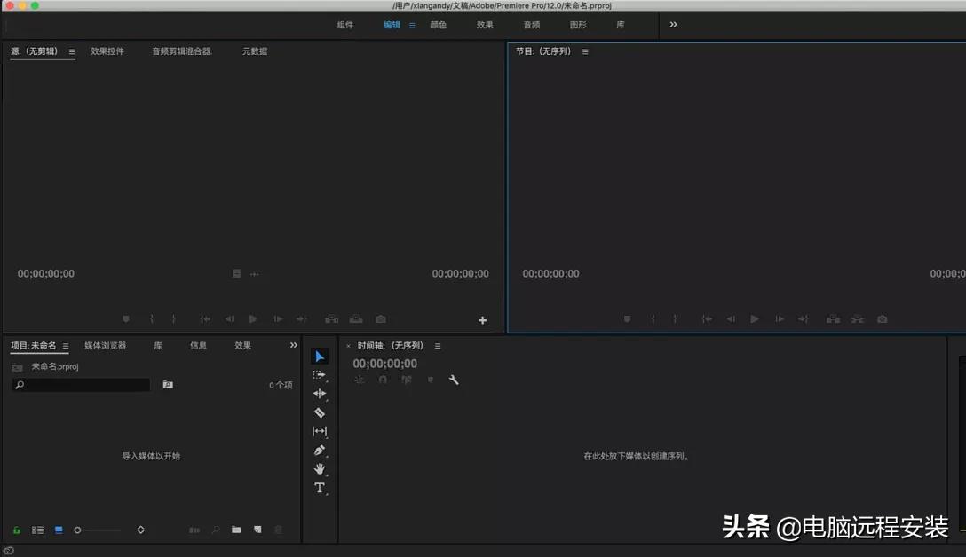
Task: Switch Project panel to List View
Action: pyautogui.click(x=38, y=530)
